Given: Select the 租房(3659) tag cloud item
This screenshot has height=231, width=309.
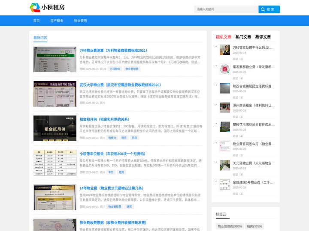Looking at the screenshot, I should (254, 226).
